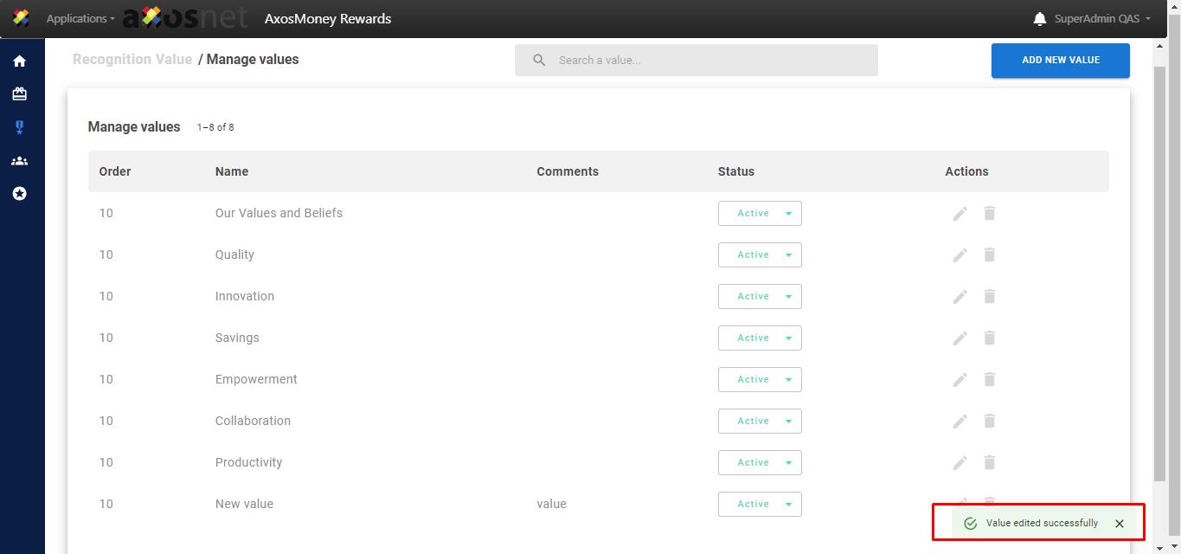Delete the Productivity value
The height and width of the screenshot is (554, 1181).
[x=990, y=462]
